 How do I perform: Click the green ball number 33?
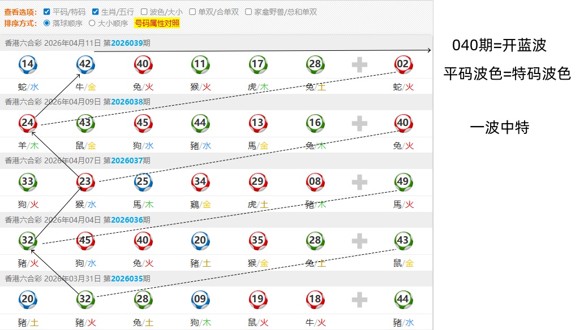pyautogui.click(x=27, y=181)
